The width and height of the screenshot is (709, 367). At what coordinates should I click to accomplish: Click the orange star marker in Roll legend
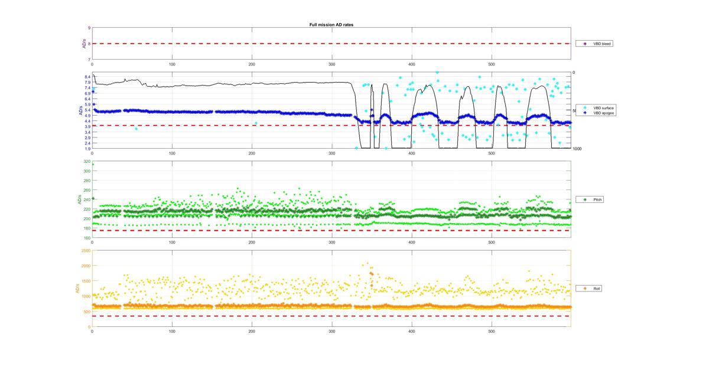pos(585,289)
